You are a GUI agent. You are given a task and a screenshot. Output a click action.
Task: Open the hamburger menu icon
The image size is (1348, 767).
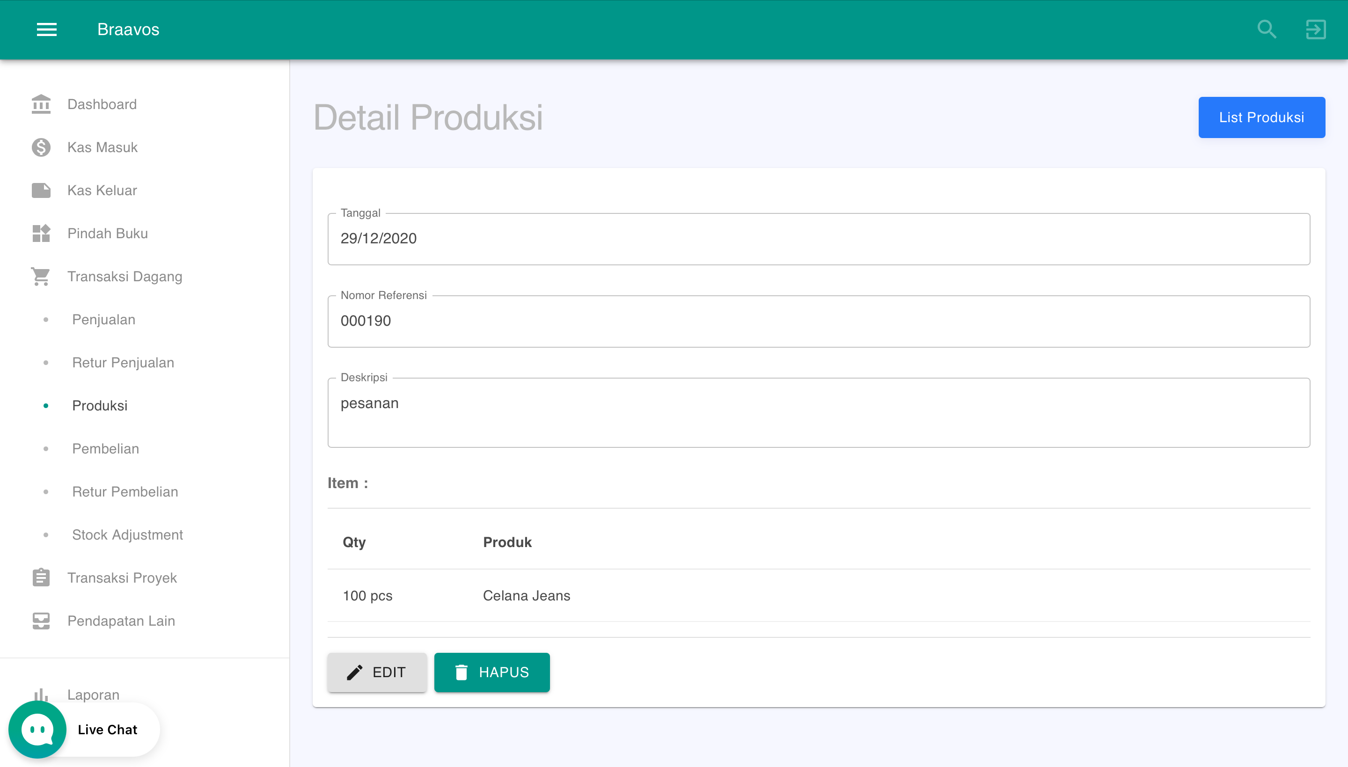pyautogui.click(x=46, y=29)
